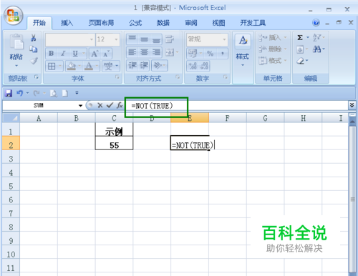Confirm formula entry with checkmark

[x=110, y=105]
